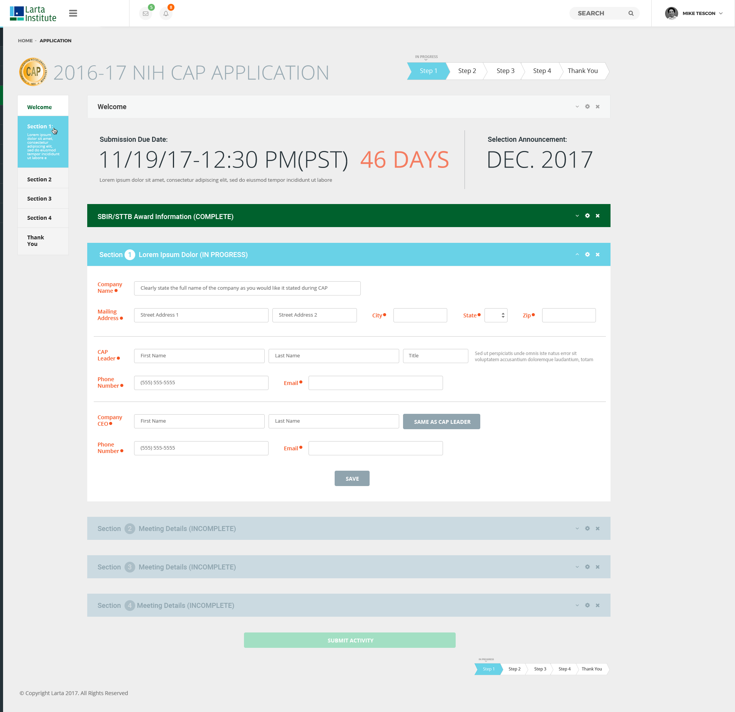Image resolution: width=735 pixels, height=712 pixels.
Task: Click the SAVE button
Action: coord(352,478)
